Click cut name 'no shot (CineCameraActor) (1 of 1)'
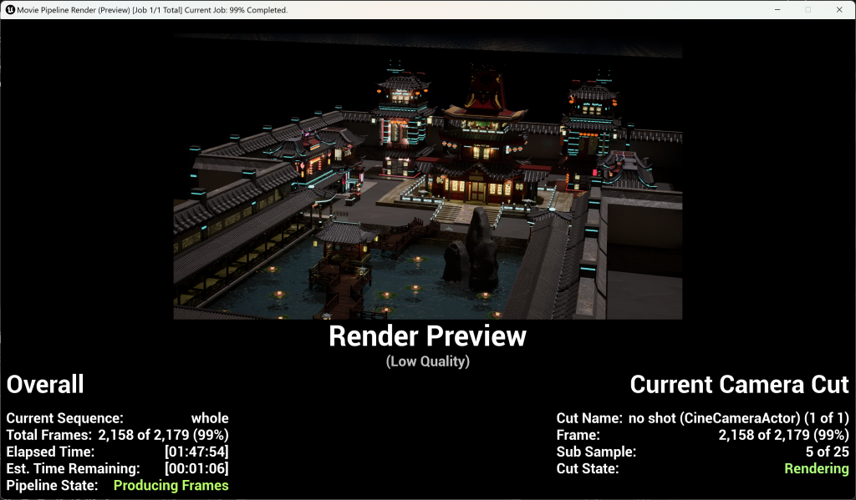The height and width of the screenshot is (500, 856). click(x=739, y=418)
